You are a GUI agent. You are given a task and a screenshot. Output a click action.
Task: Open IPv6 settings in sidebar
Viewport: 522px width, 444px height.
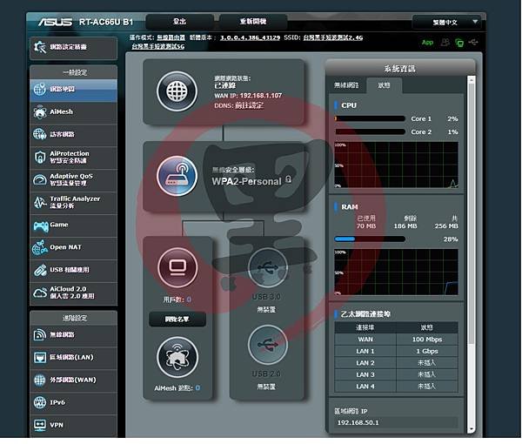click(73, 403)
